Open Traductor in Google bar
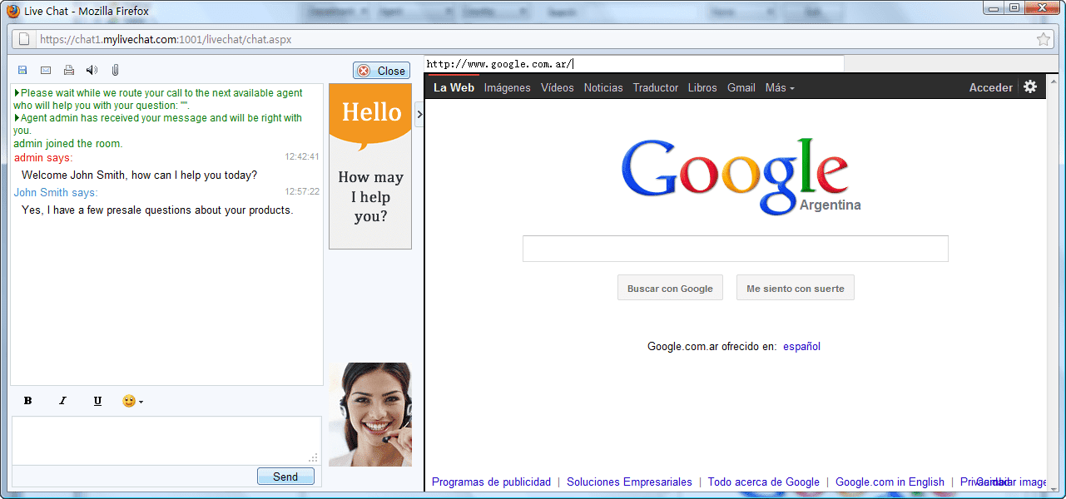This screenshot has height=499, width=1066. pyautogui.click(x=656, y=87)
